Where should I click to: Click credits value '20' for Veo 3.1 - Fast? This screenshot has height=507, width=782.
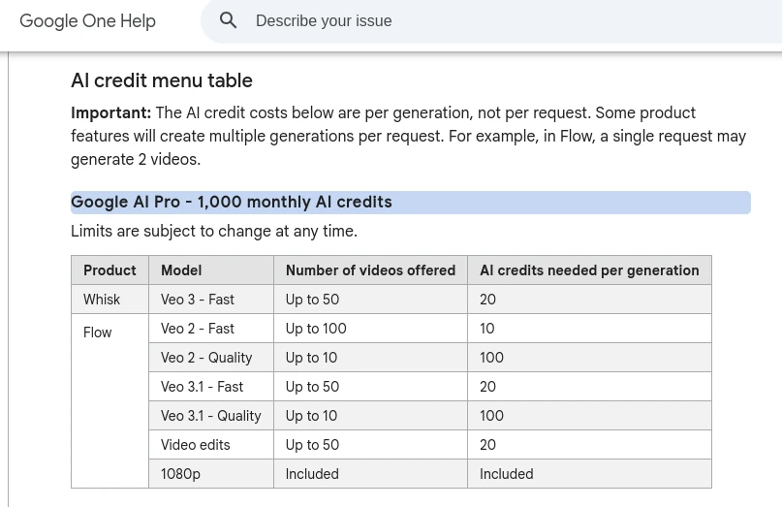[589, 387]
